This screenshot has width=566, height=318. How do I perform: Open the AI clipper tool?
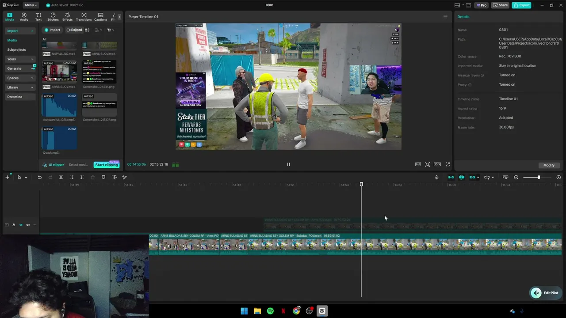tap(54, 165)
